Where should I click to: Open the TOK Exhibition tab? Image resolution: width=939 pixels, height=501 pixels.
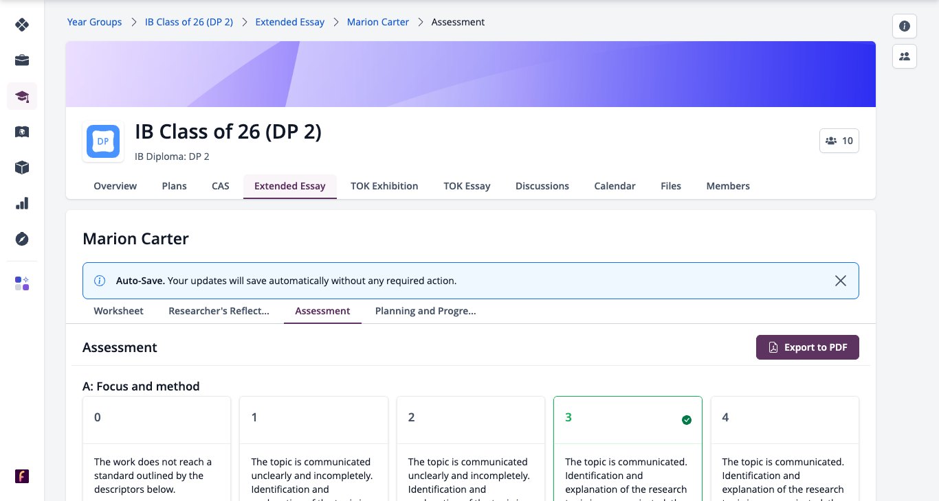pyautogui.click(x=384, y=186)
